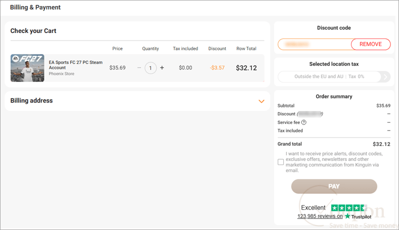
Task: Click the blurred discount code input field
Action: point(314,44)
